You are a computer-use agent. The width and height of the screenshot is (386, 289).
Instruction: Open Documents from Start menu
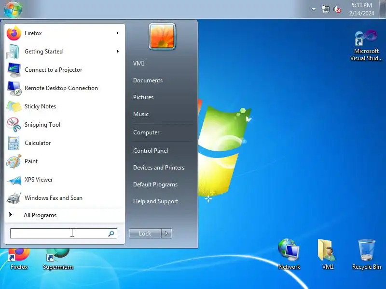148,80
